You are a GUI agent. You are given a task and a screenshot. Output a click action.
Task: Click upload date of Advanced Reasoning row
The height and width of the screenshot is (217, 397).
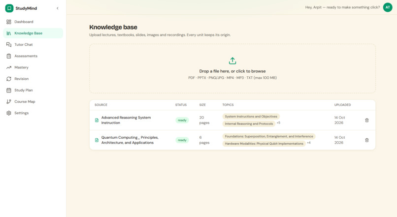coord(339,120)
